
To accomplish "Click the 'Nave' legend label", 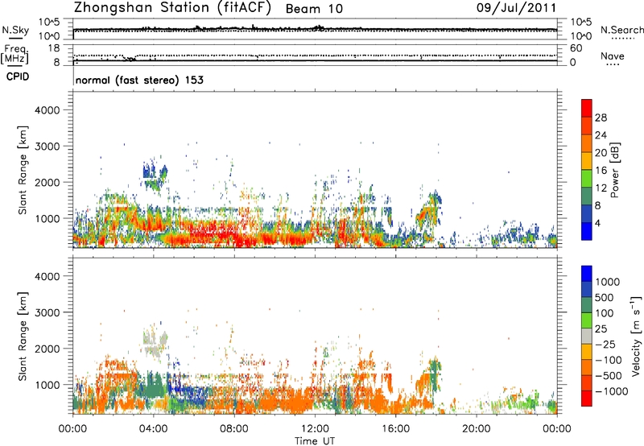I will (613, 56).
